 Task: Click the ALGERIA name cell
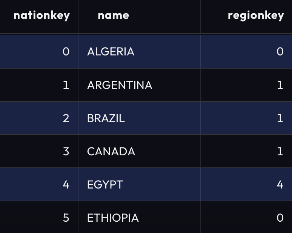(111, 51)
